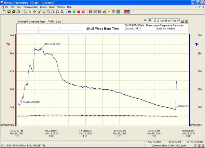Viewport: 205px width, 148px height.
Task: Click the blue Help question mark icon
Action: tap(69, 12)
